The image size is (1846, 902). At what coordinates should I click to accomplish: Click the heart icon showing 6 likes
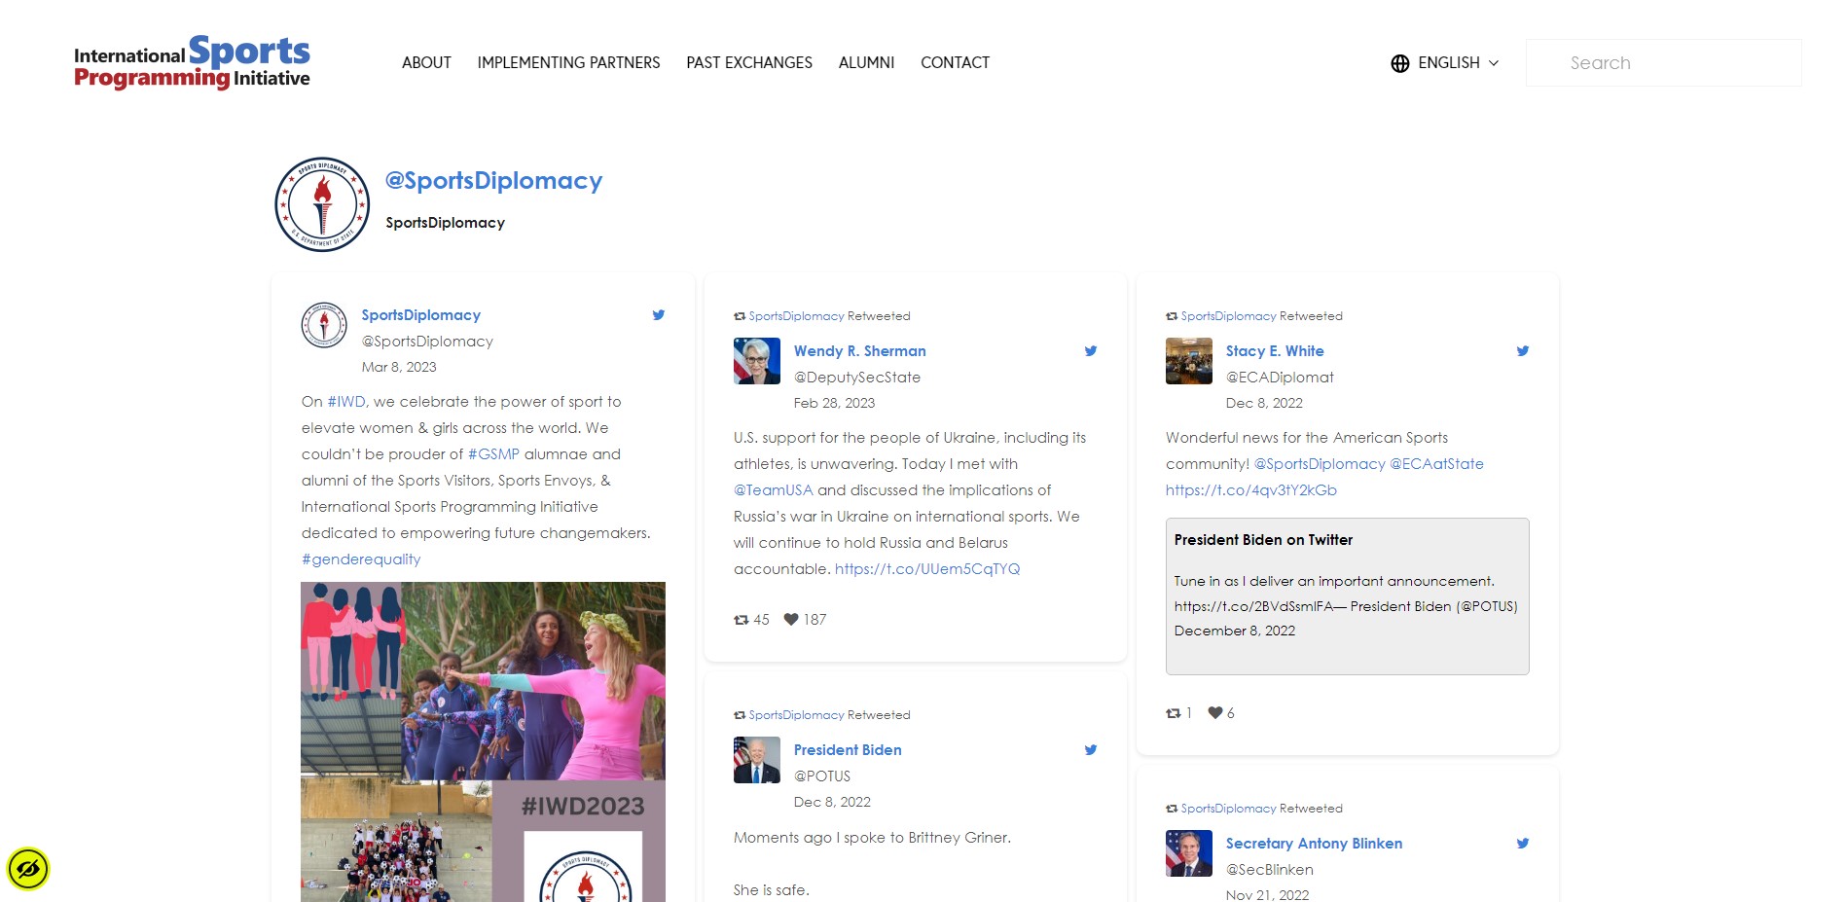(1215, 712)
